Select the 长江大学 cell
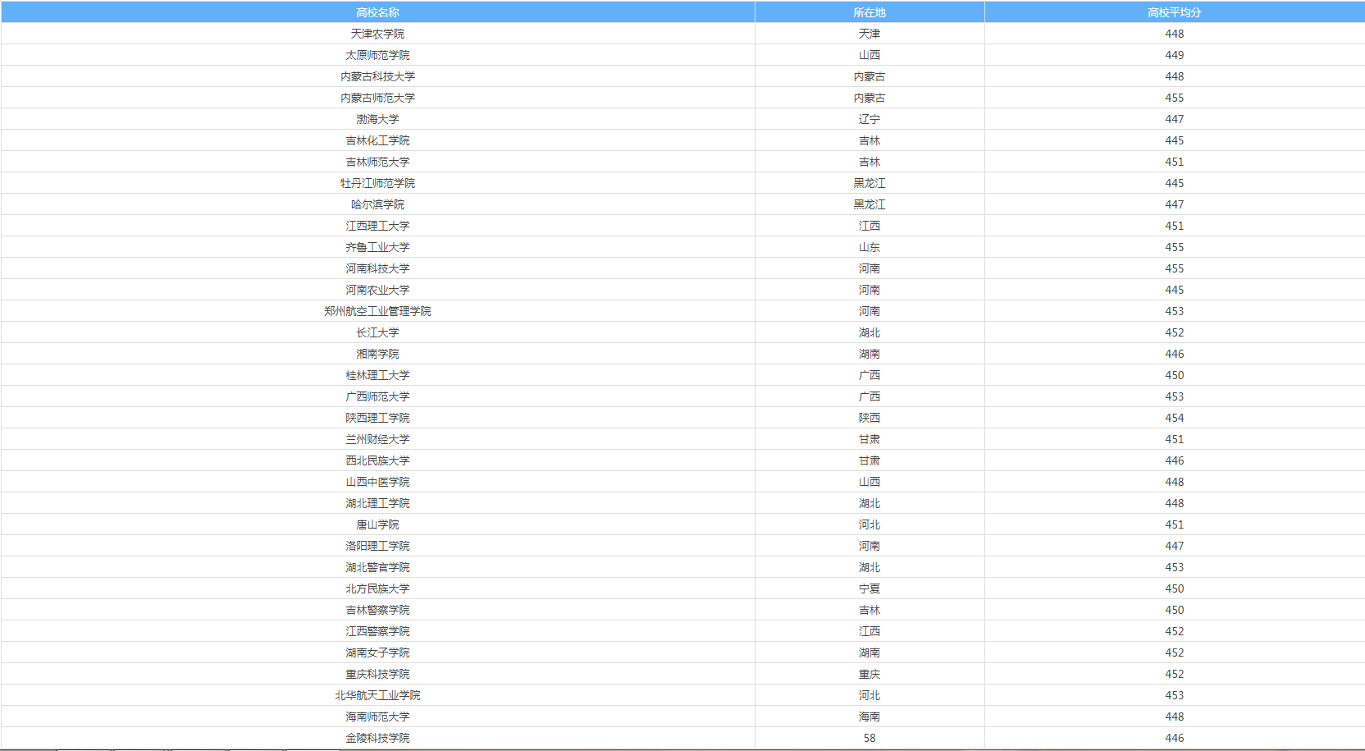 pyautogui.click(x=377, y=332)
